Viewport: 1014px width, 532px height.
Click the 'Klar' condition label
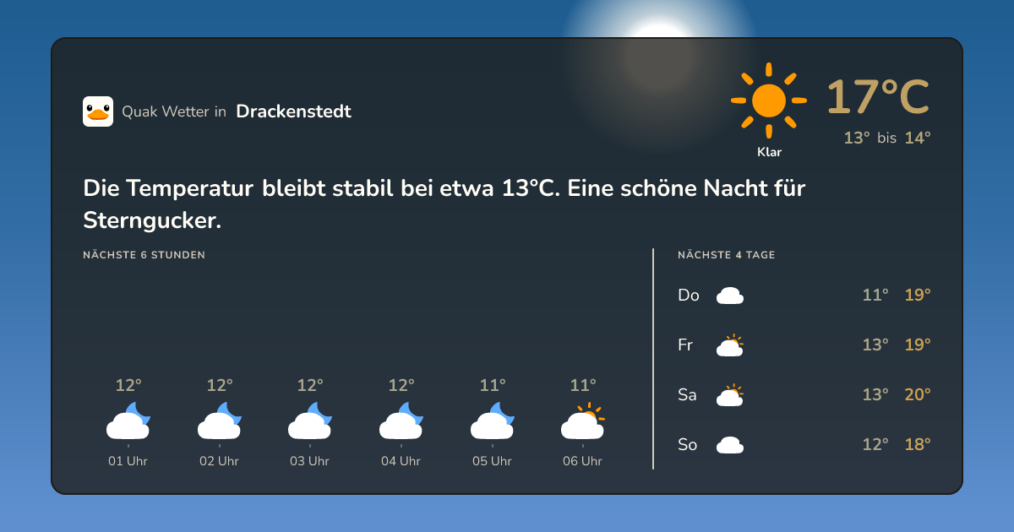[769, 152]
